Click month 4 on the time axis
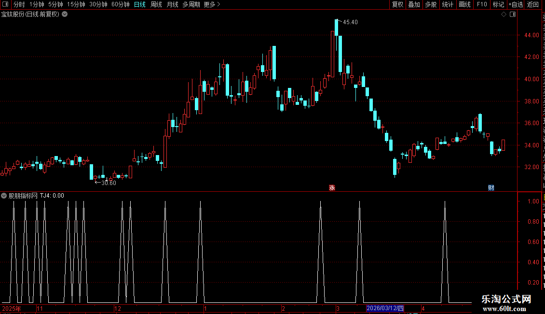545x314 pixels. (423, 308)
